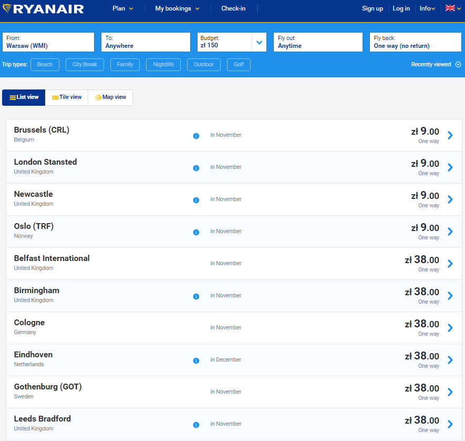465x441 pixels.
Task: Toggle the City Break trip type filter
Action: pyautogui.click(x=85, y=64)
